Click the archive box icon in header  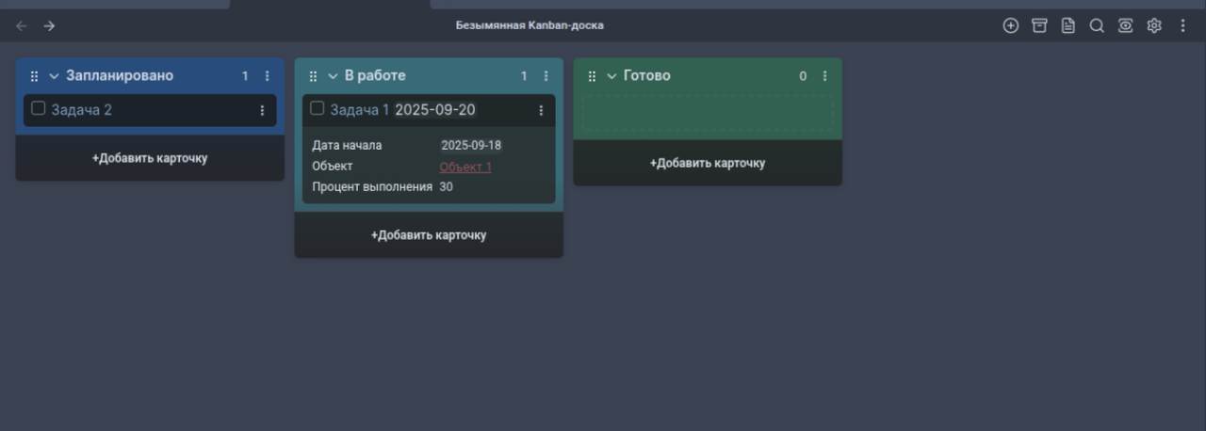(1039, 26)
